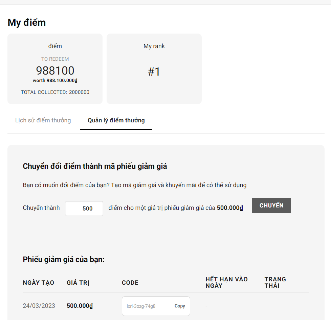
Task: Click the CODE column header
Action: (130, 283)
